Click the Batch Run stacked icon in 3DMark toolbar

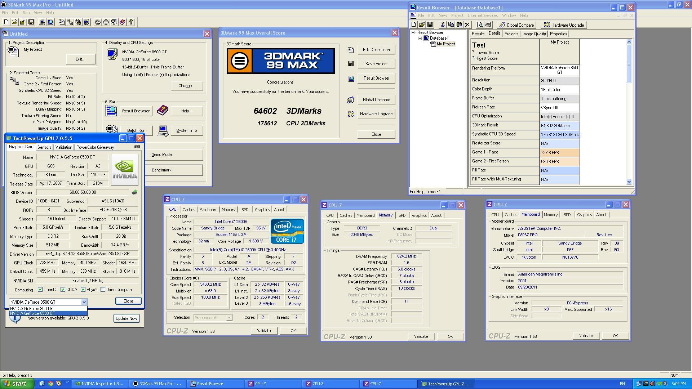(x=114, y=22)
